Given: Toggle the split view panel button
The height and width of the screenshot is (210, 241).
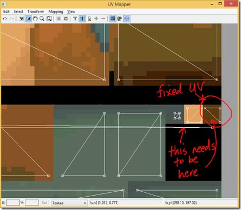Looking at the screenshot, I should coord(82,19).
